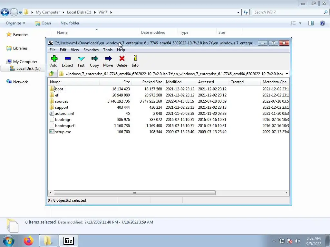Click the taskbar clock showing 8:02 AM
Image resolution: width=330 pixels, height=247 pixels.
pos(314,241)
